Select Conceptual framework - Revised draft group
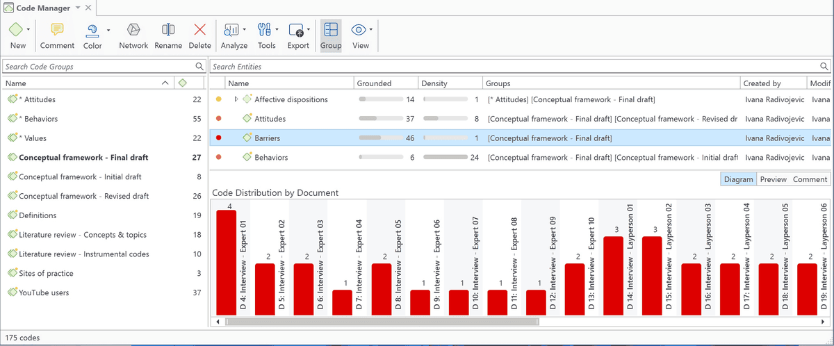834x346 pixels. point(104,196)
